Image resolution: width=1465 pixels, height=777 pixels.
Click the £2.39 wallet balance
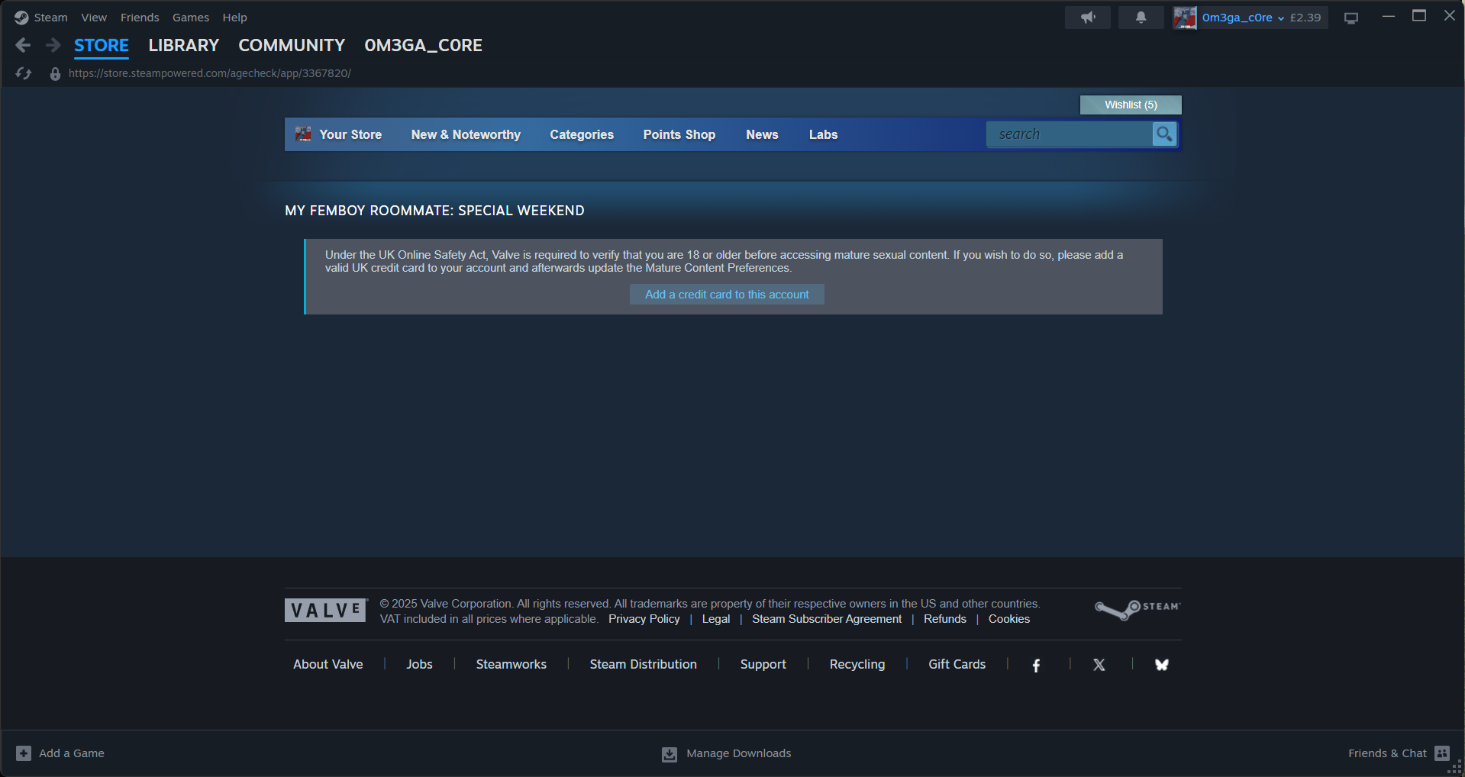pos(1305,18)
